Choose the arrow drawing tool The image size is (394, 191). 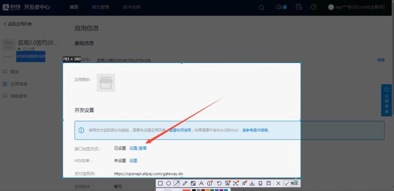[x=177, y=183]
